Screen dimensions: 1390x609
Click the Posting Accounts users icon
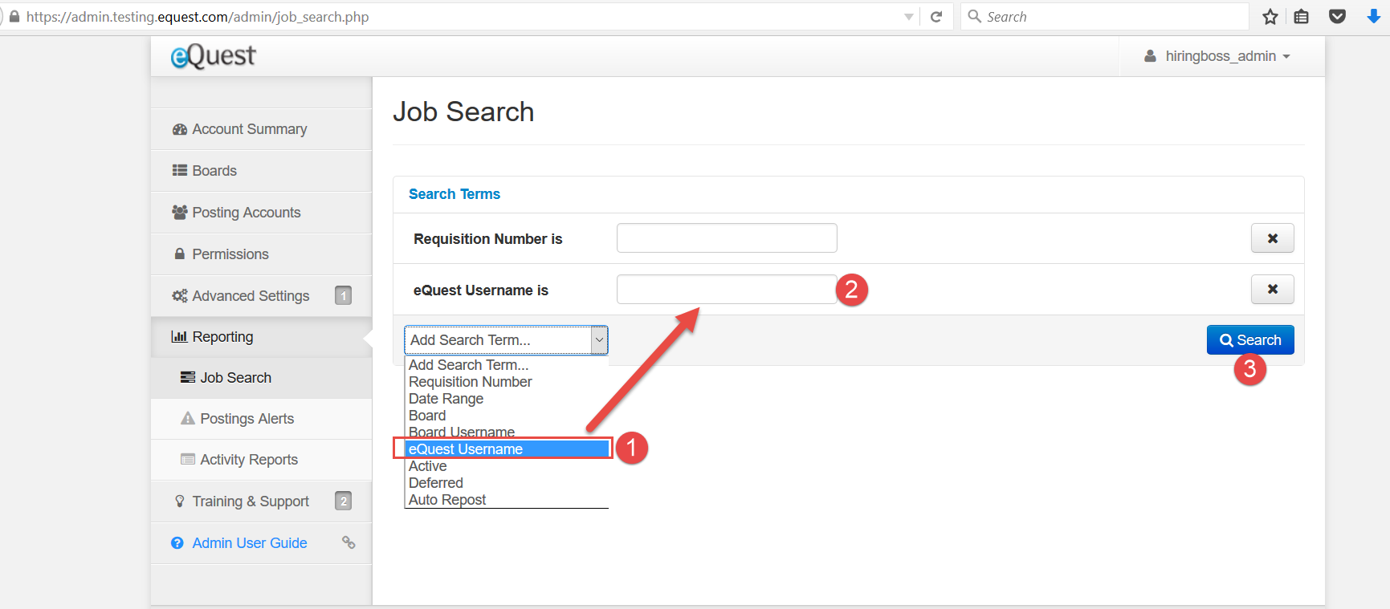(x=180, y=213)
